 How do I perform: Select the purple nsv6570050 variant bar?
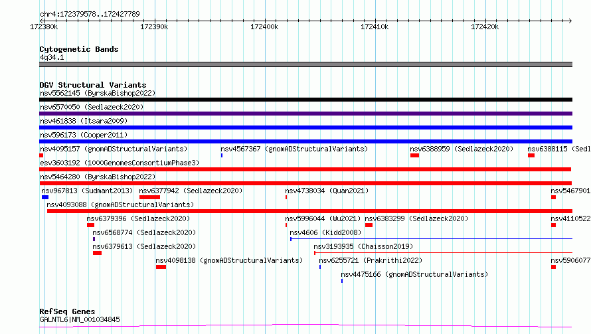[x=305, y=114]
